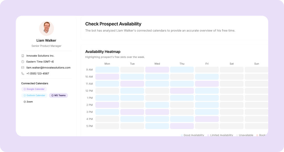Click the Liam Walker name heading
This screenshot has height=152, width=284.
[46, 40]
